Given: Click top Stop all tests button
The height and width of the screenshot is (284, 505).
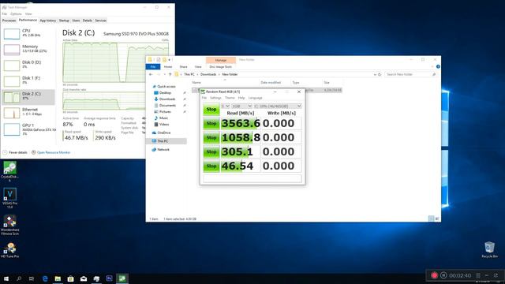Looking at the screenshot, I should [x=211, y=110].
